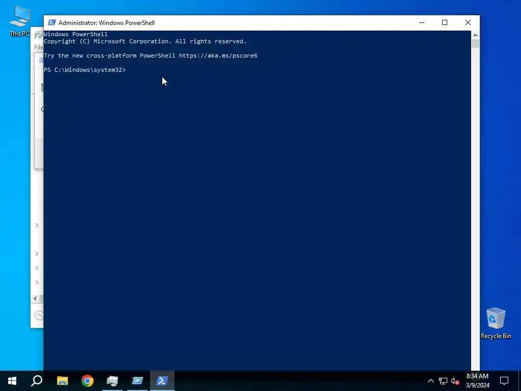Open the File menu in background window
This screenshot has height=391, width=521.
[x=39, y=47]
